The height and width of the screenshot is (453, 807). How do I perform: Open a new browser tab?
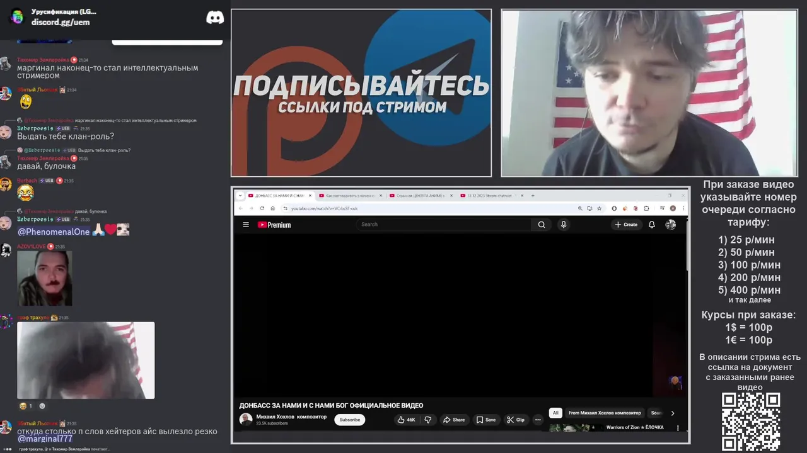[x=533, y=196]
